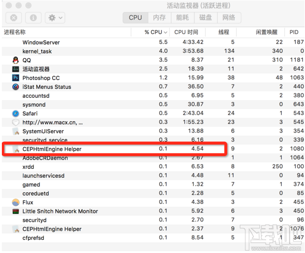Click icon of CEPHtmlEngine Helper PID 1080
This screenshot has height=253, width=305.
coord(15,149)
